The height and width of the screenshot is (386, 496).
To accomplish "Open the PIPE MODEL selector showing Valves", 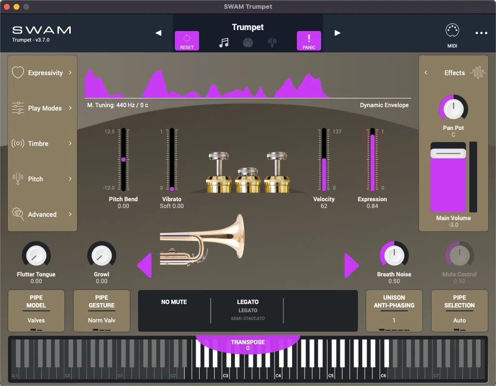I will pyautogui.click(x=36, y=311).
